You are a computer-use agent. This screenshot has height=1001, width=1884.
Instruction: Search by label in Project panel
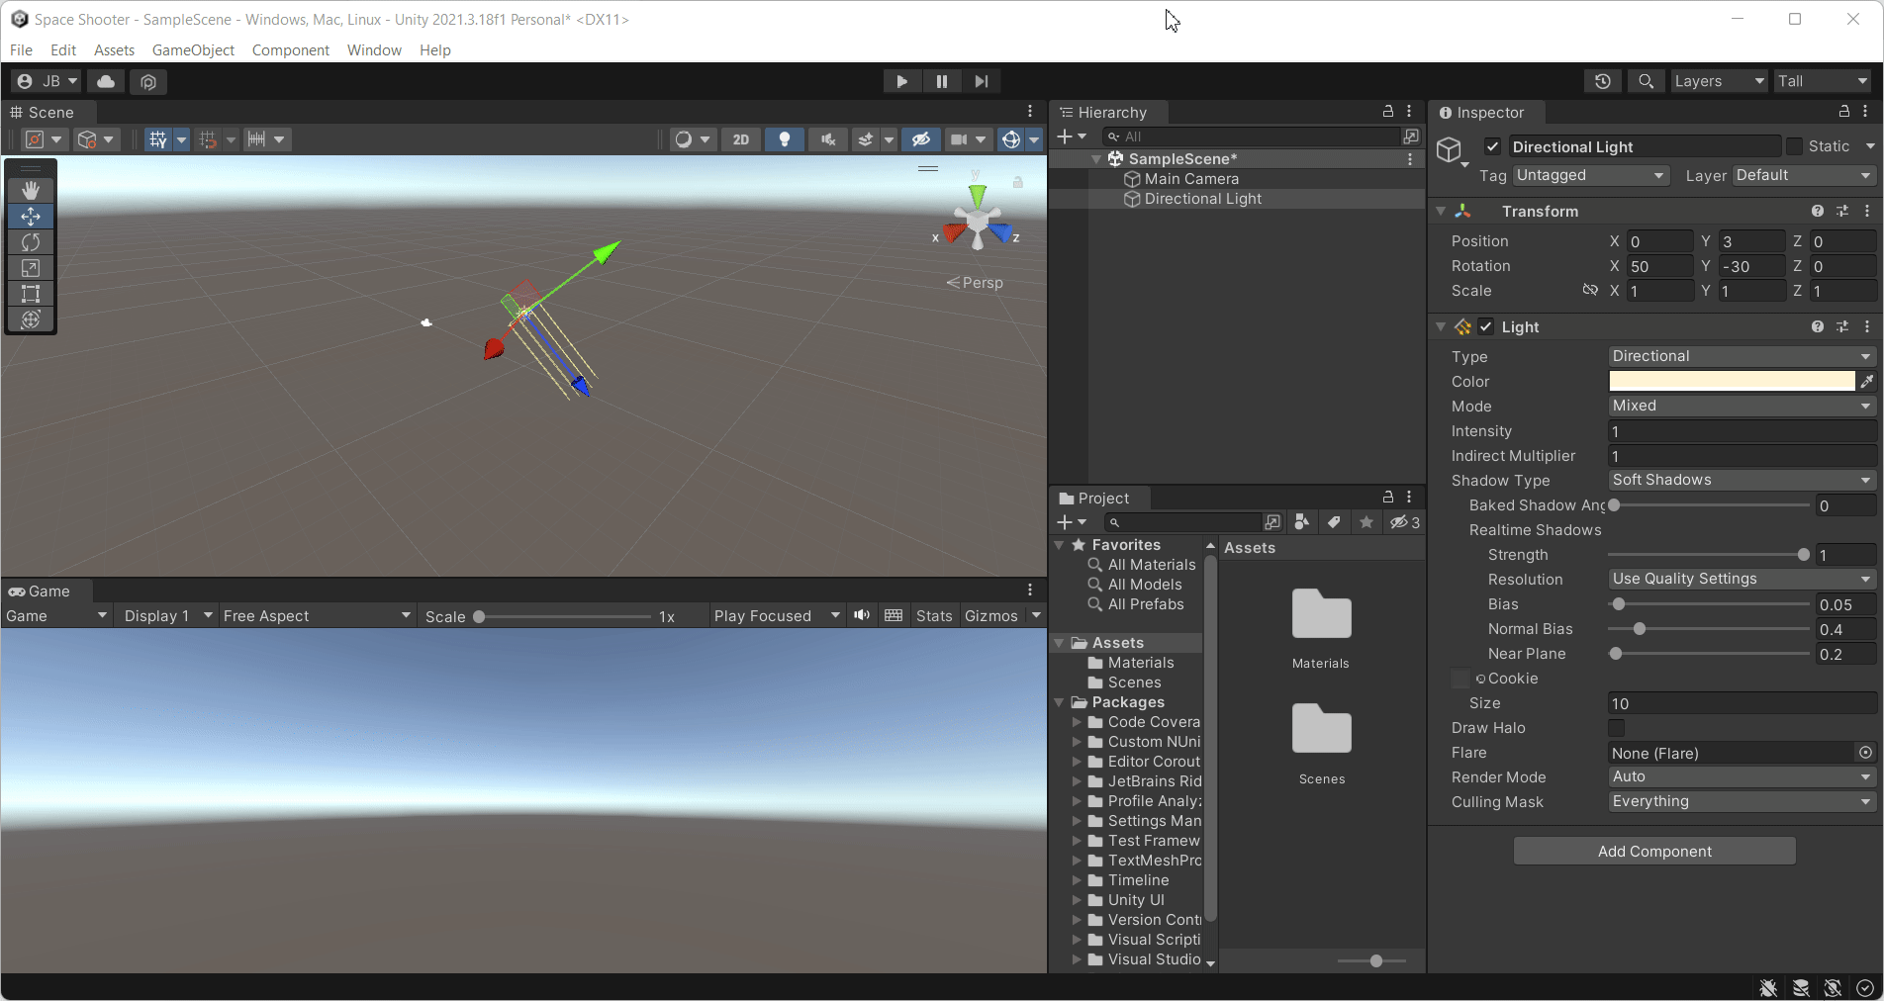pos(1334,522)
